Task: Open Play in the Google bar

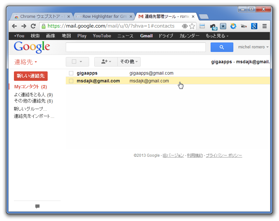Action: 82,36
